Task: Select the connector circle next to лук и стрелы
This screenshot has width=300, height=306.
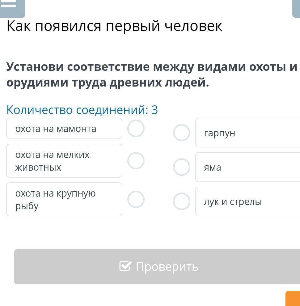Action: [182, 202]
